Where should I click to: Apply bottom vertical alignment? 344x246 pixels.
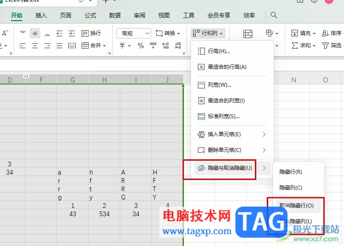pos(47,33)
